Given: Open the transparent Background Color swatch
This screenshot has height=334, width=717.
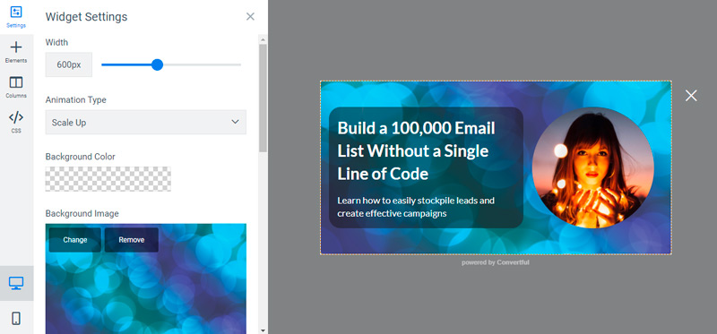Looking at the screenshot, I should click(108, 179).
